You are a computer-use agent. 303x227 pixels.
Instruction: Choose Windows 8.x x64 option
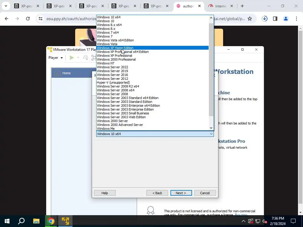tap(152, 25)
